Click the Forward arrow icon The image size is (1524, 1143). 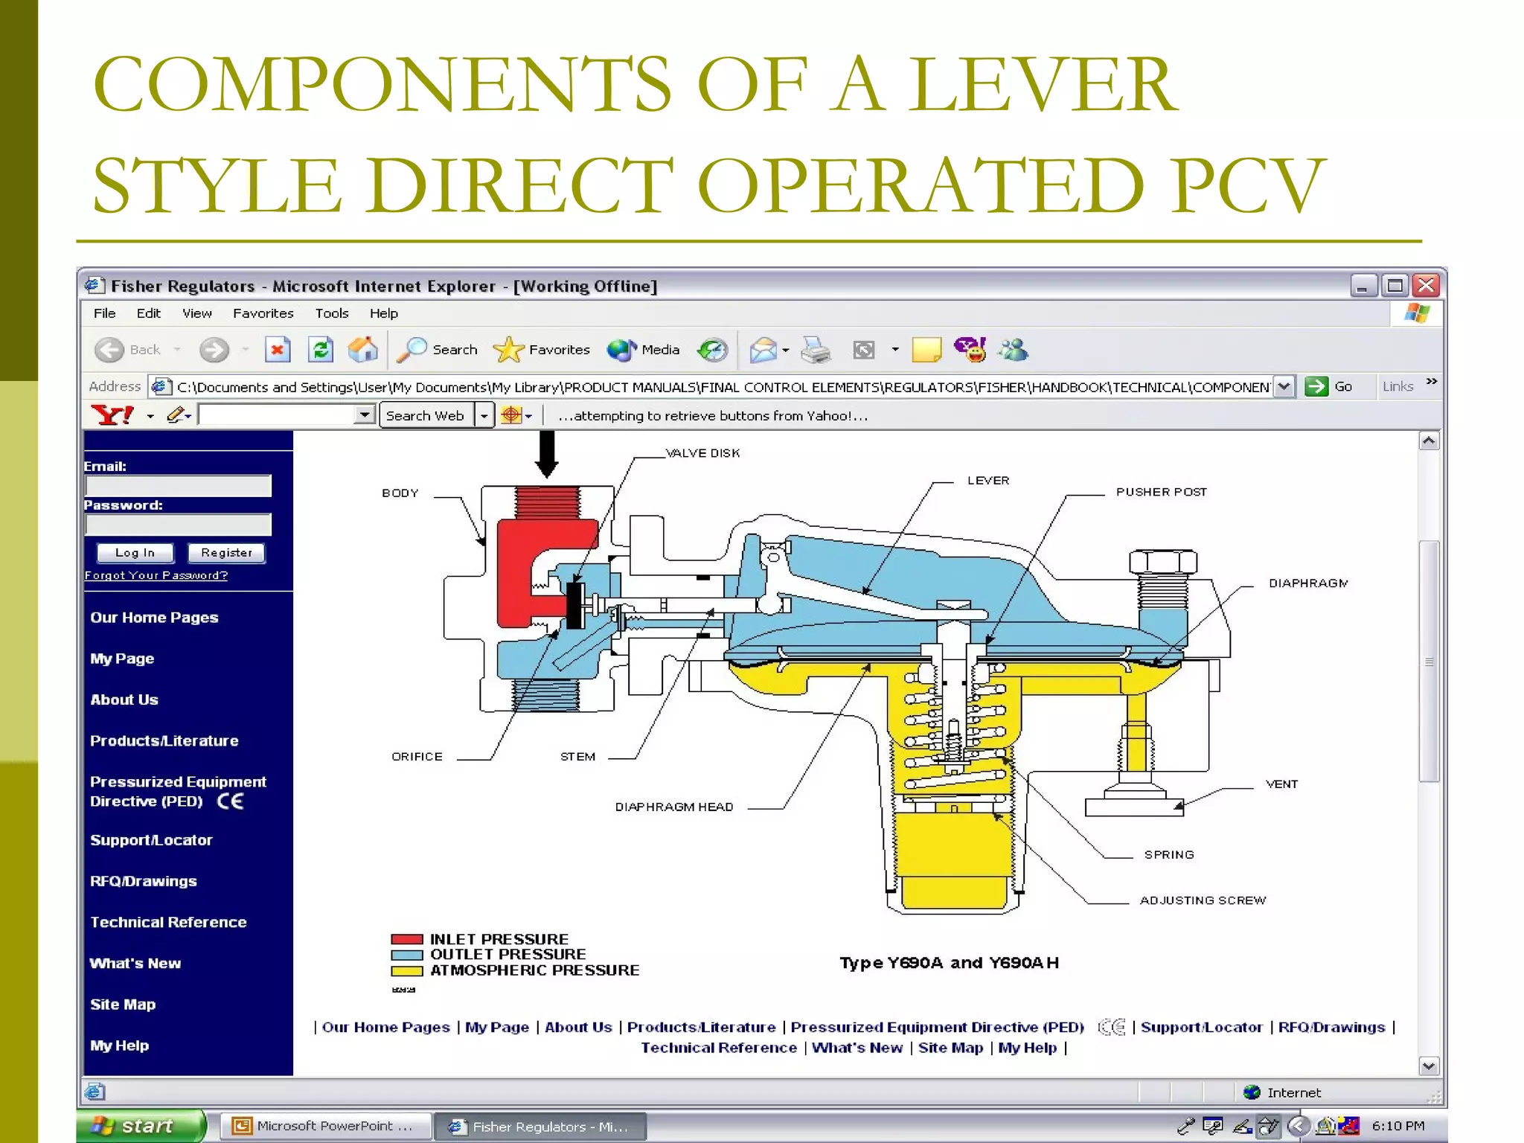(x=214, y=350)
